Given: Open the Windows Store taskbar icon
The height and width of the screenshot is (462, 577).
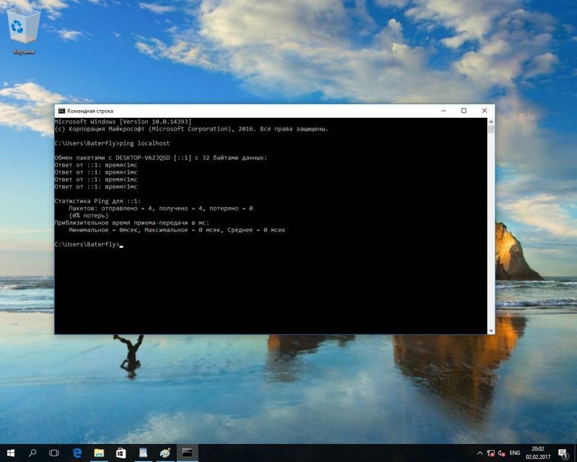Looking at the screenshot, I should pyautogui.click(x=121, y=452).
